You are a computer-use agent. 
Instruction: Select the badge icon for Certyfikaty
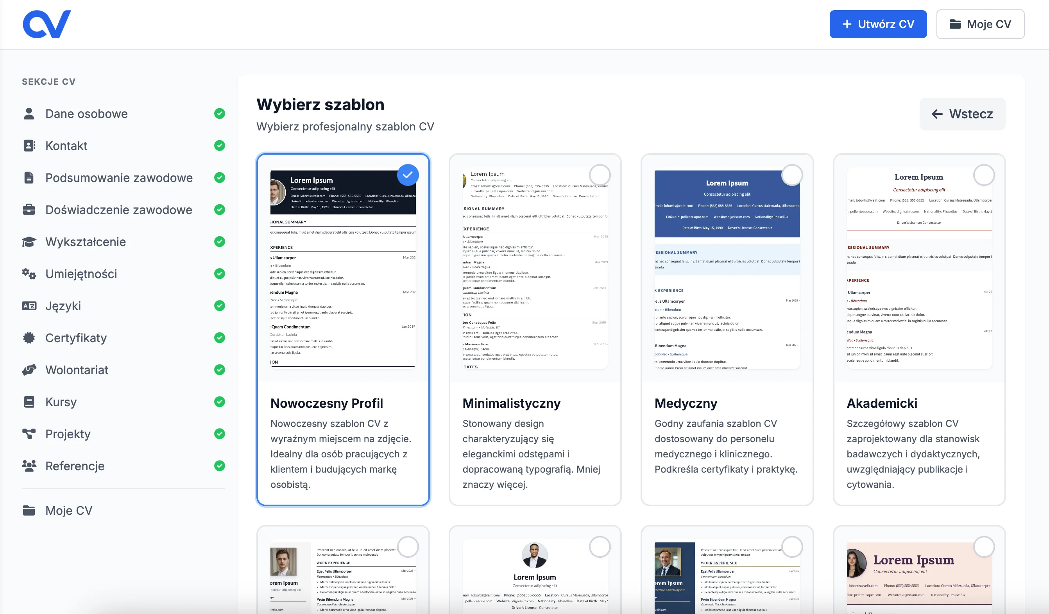(x=29, y=338)
